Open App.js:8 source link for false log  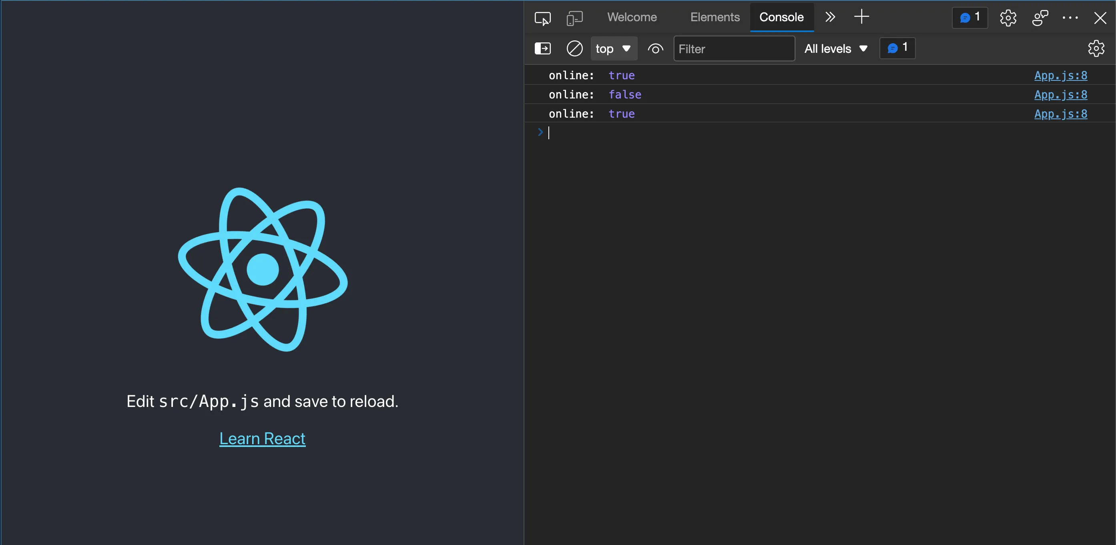tap(1060, 94)
